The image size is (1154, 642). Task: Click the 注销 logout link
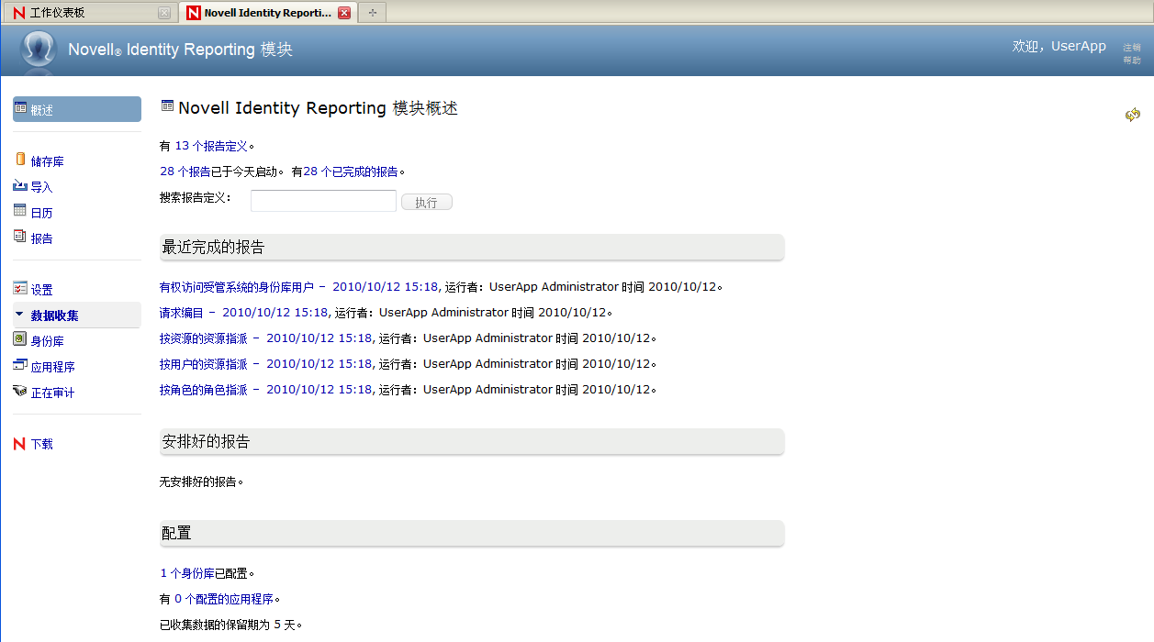tap(1132, 48)
